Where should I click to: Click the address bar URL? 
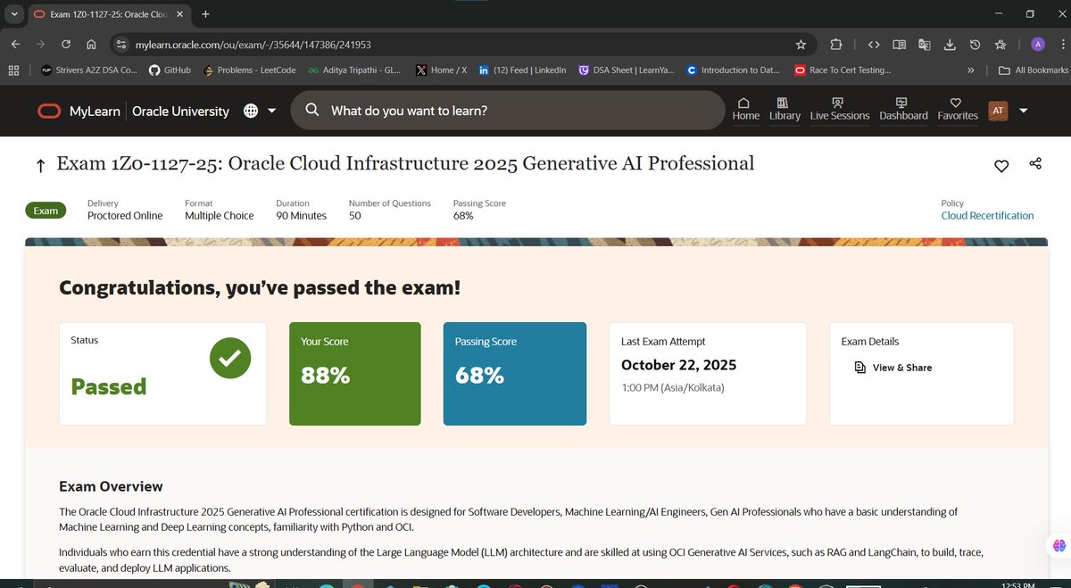click(x=253, y=45)
